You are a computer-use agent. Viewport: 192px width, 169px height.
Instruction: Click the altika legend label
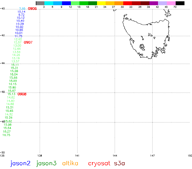70,163
